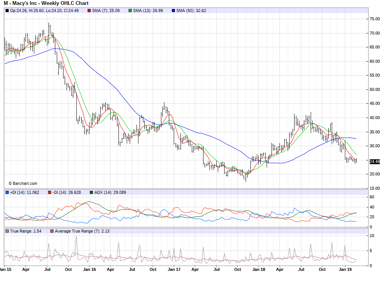Click the "Jan 19" date axis label
The height and width of the screenshot is (281, 384).
(345, 269)
